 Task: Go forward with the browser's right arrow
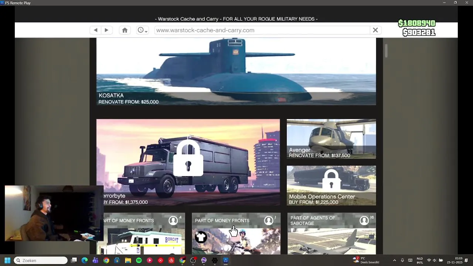106,30
